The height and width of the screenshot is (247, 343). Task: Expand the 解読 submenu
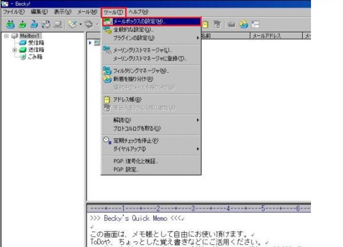pyautogui.click(x=123, y=120)
